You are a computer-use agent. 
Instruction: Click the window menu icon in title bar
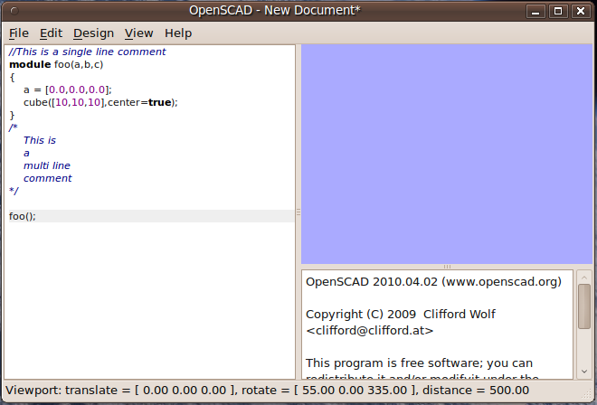point(13,11)
